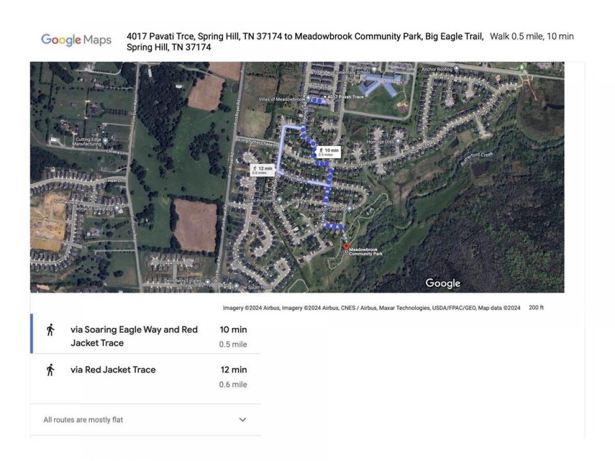Click the Spoon Catering location pin
615x461 pixels.
point(349,208)
